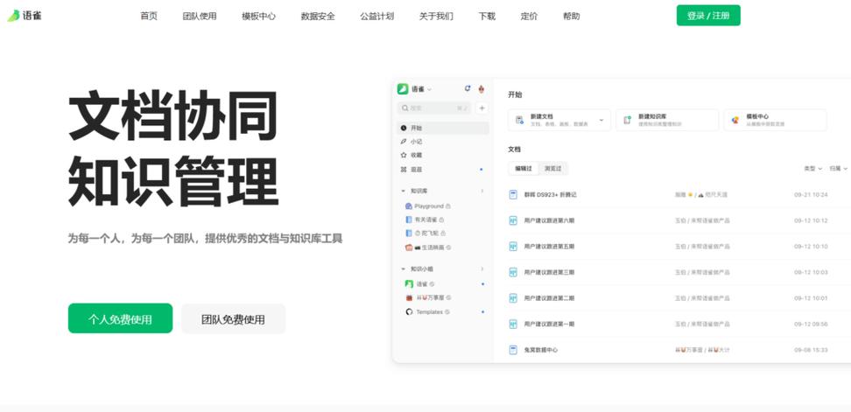Open document 用户建议跟进第二期
The width and height of the screenshot is (851, 412).
549,298
